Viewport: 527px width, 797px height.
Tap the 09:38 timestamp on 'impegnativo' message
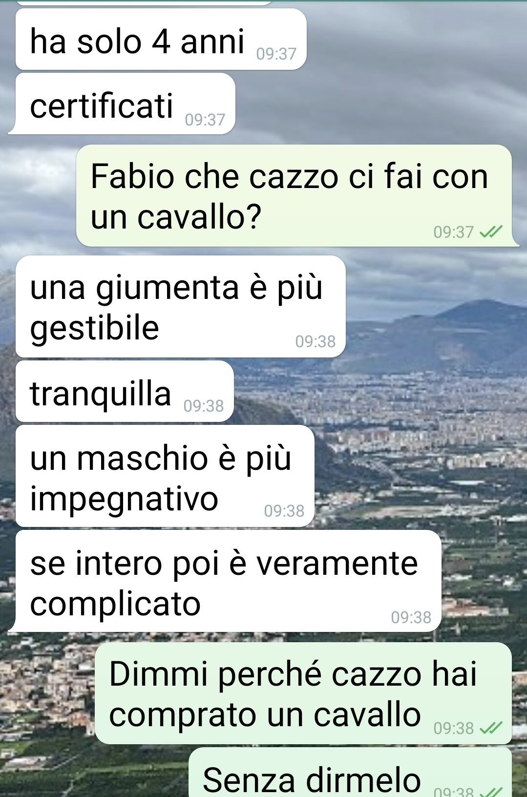pos(284,510)
